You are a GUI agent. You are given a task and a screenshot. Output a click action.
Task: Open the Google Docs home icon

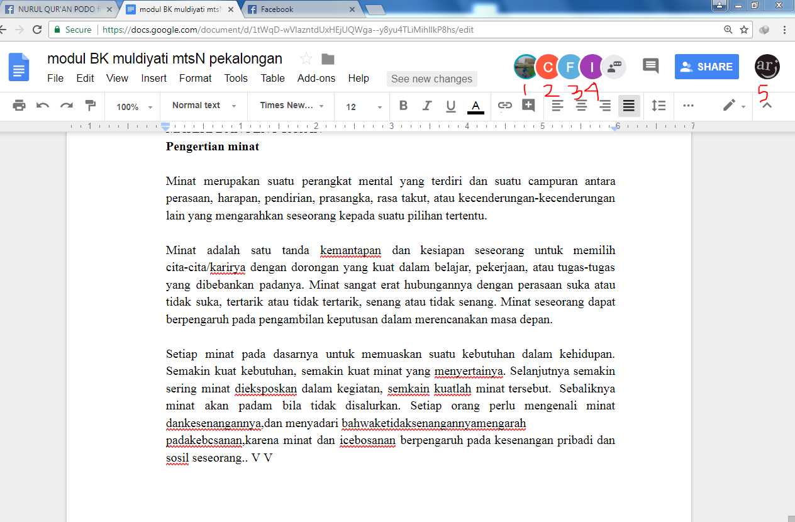[19, 67]
